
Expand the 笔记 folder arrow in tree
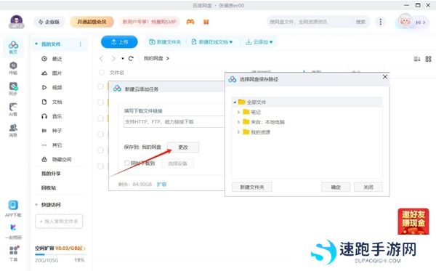[238, 112]
